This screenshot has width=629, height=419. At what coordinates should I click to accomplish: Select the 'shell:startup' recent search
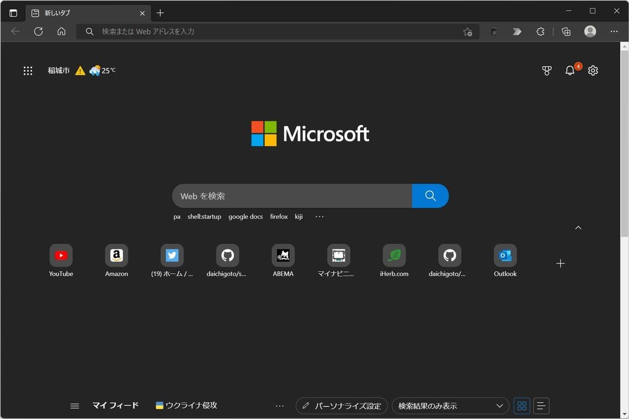204,216
